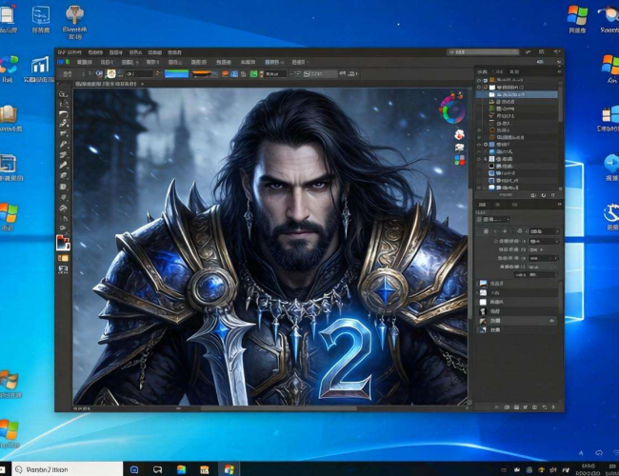619x476 pixels.
Task: Click the blue highlighted item in second menu row
Action: 272,63
